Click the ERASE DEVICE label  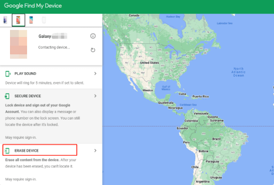(x=29, y=150)
